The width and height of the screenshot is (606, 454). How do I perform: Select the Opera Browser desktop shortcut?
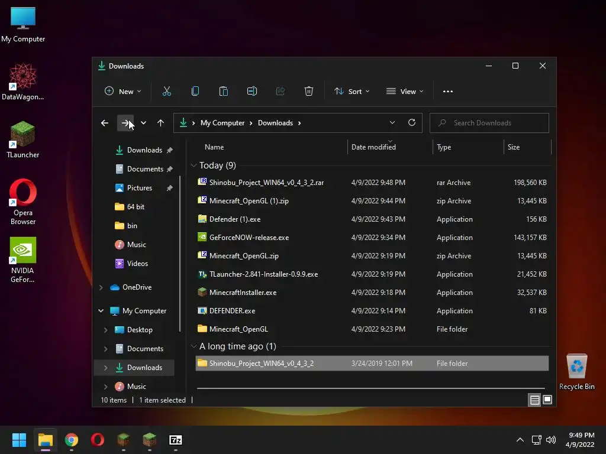pos(23,202)
